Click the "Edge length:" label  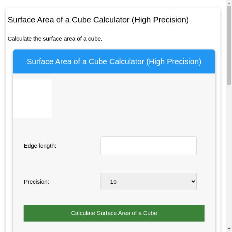click(x=40, y=146)
